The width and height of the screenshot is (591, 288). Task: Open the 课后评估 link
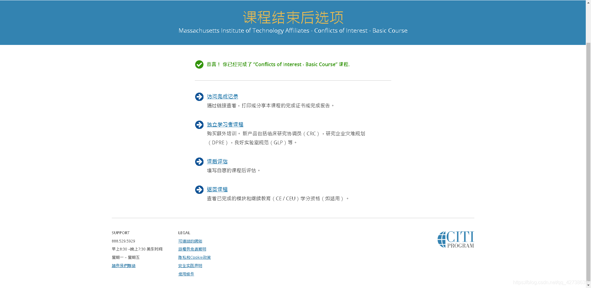(217, 162)
